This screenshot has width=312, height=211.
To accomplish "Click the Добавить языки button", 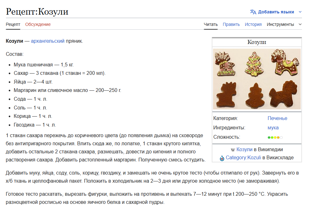I will tap(276, 12).
